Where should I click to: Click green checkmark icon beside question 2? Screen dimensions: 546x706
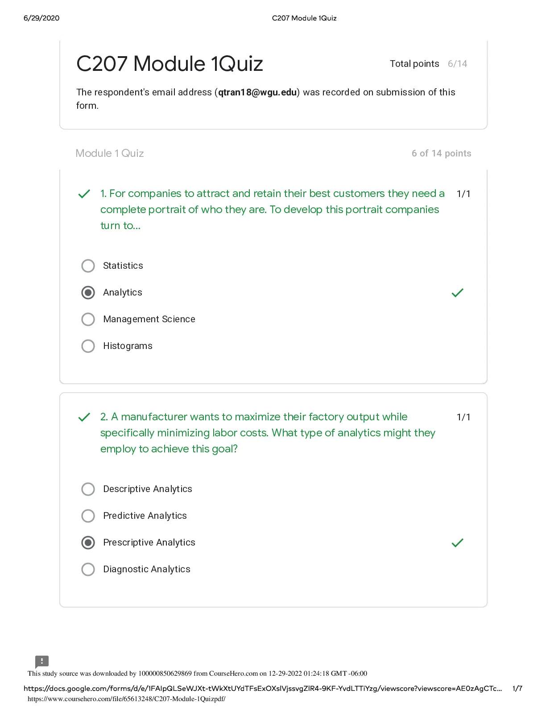[84, 417]
